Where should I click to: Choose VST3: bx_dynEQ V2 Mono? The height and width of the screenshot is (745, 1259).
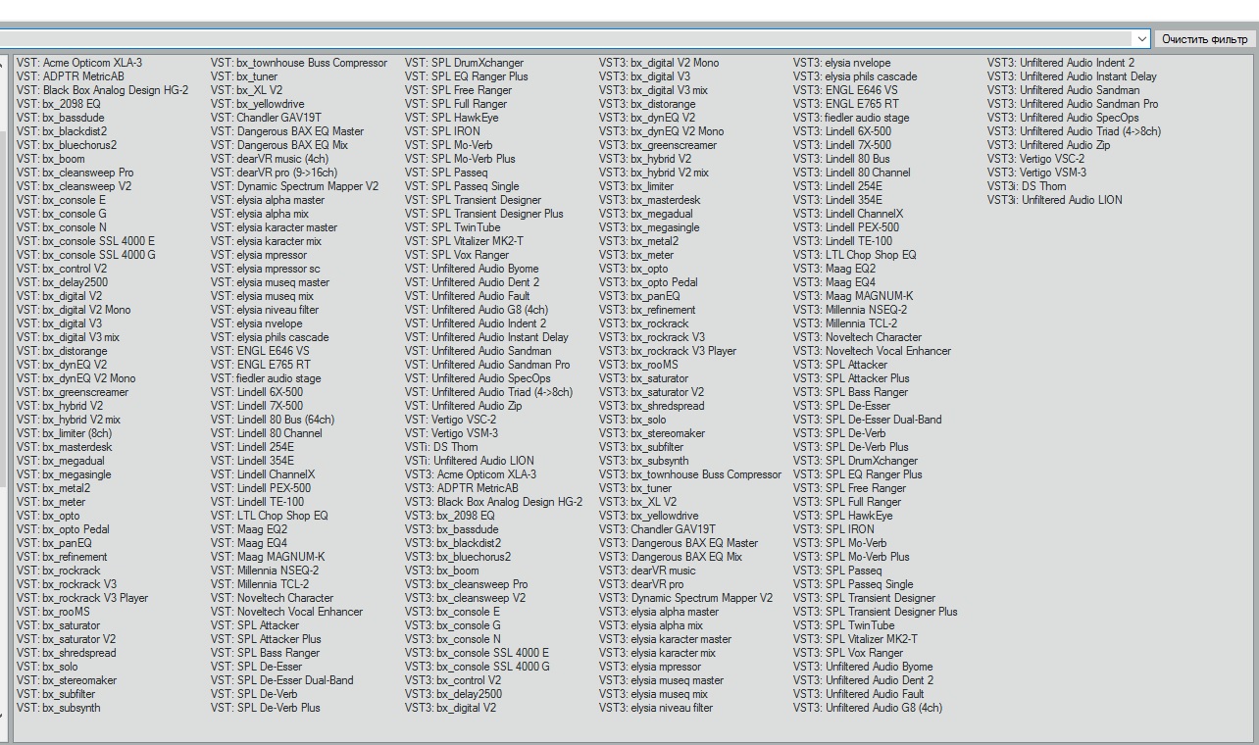pos(662,131)
